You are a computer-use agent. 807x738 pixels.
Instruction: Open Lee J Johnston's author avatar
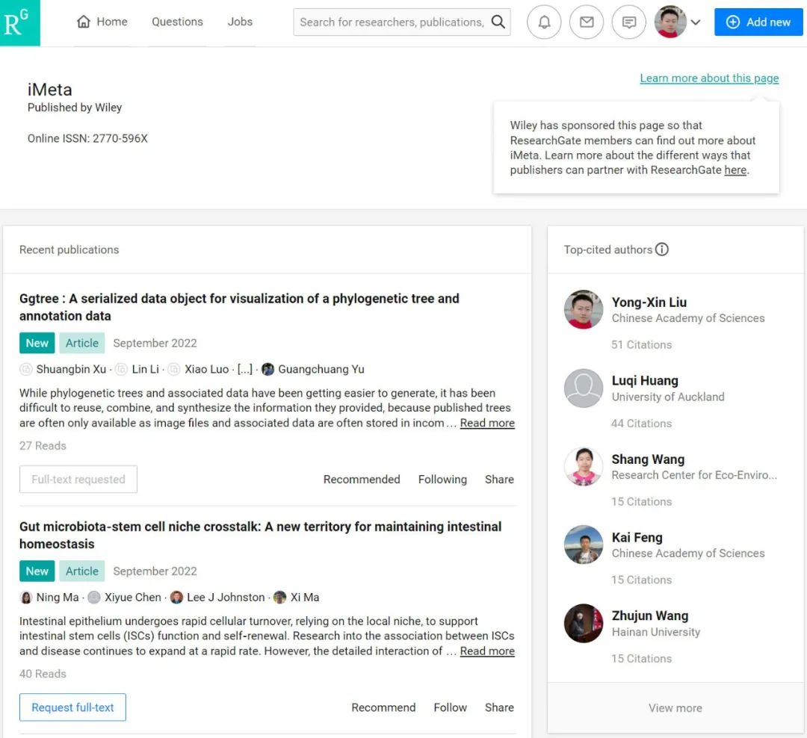pos(176,597)
